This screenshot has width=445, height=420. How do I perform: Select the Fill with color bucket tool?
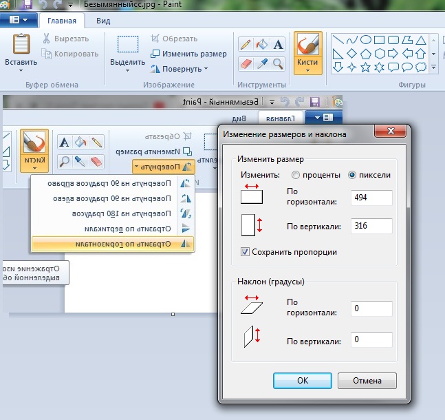pyautogui.click(x=262, y=45)
